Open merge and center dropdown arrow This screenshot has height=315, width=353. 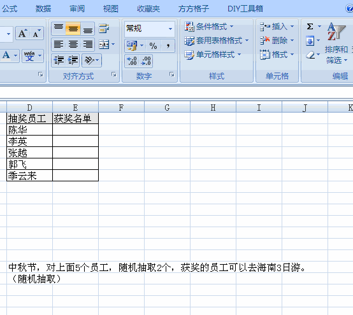pyautogui.click(x=113, y=45)
